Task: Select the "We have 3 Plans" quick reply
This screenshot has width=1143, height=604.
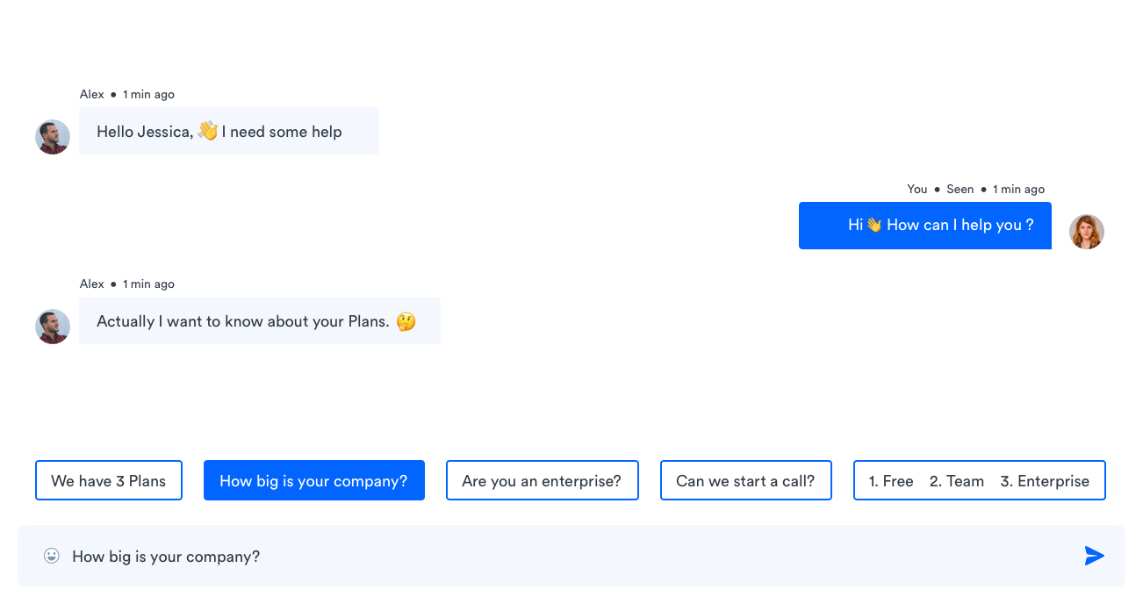Action: (109, 480)
